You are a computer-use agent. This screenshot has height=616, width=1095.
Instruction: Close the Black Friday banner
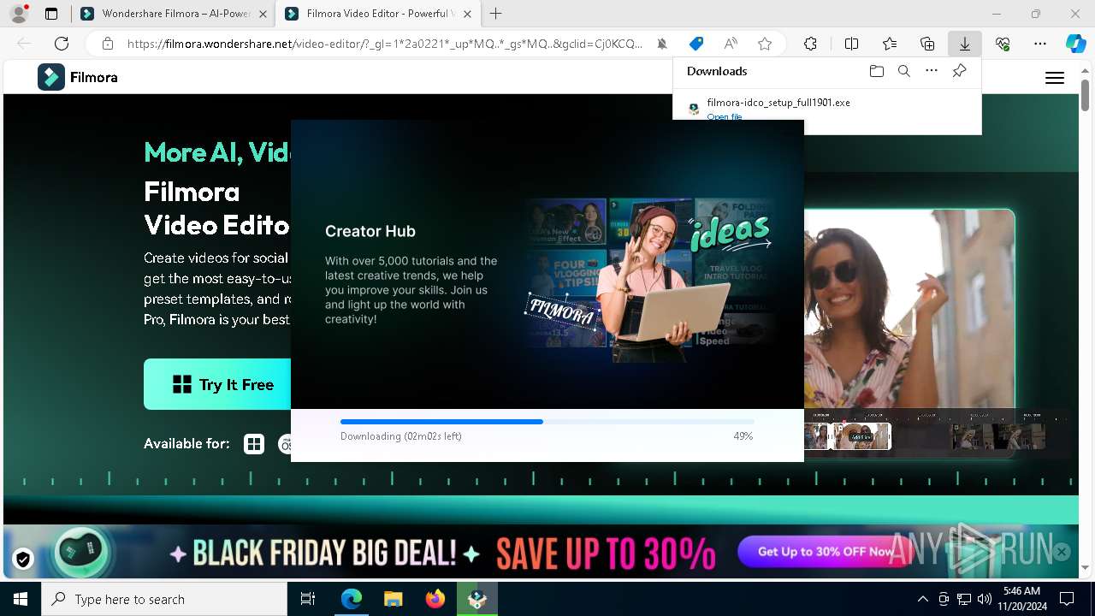click(x=1062, y=552)
